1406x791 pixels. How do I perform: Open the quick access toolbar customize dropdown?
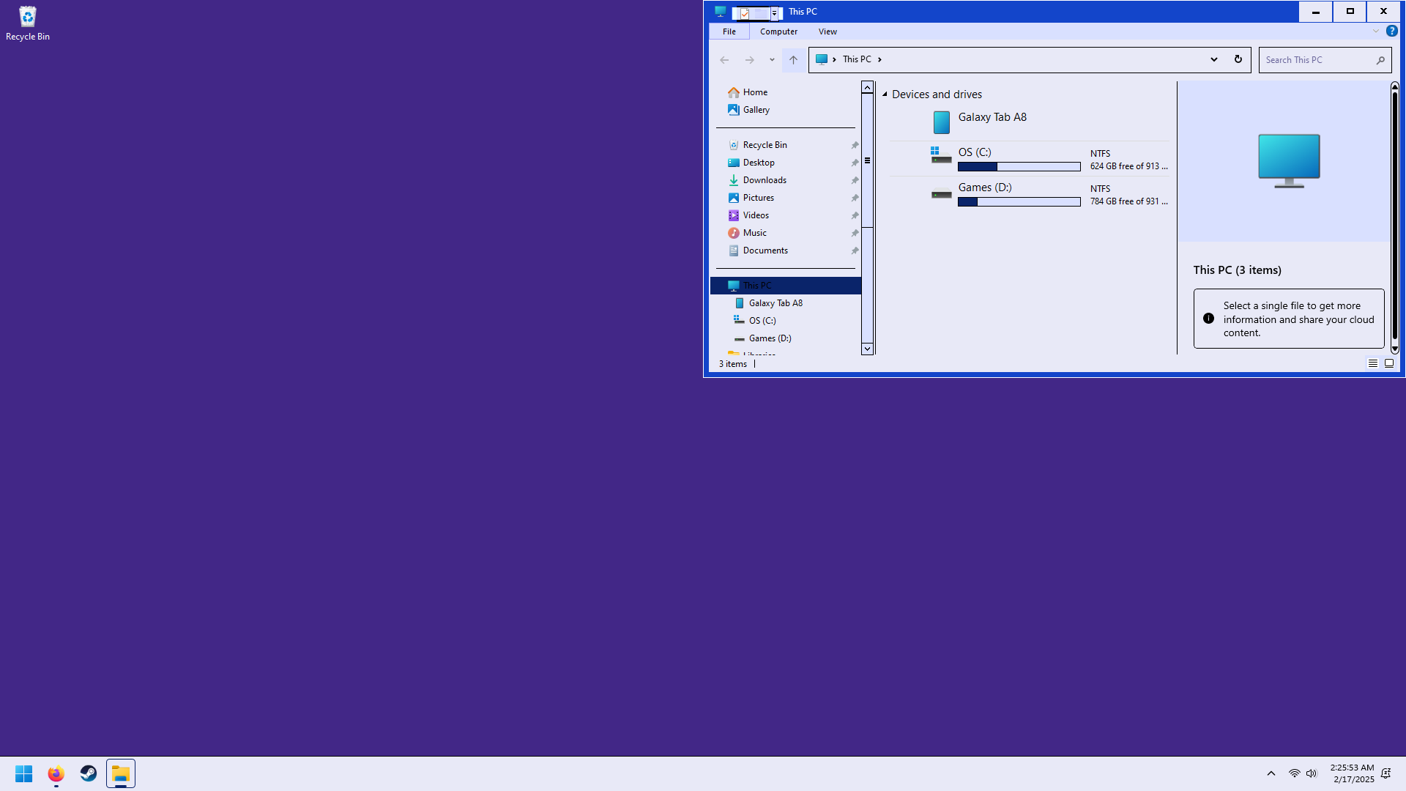(774, 12)
